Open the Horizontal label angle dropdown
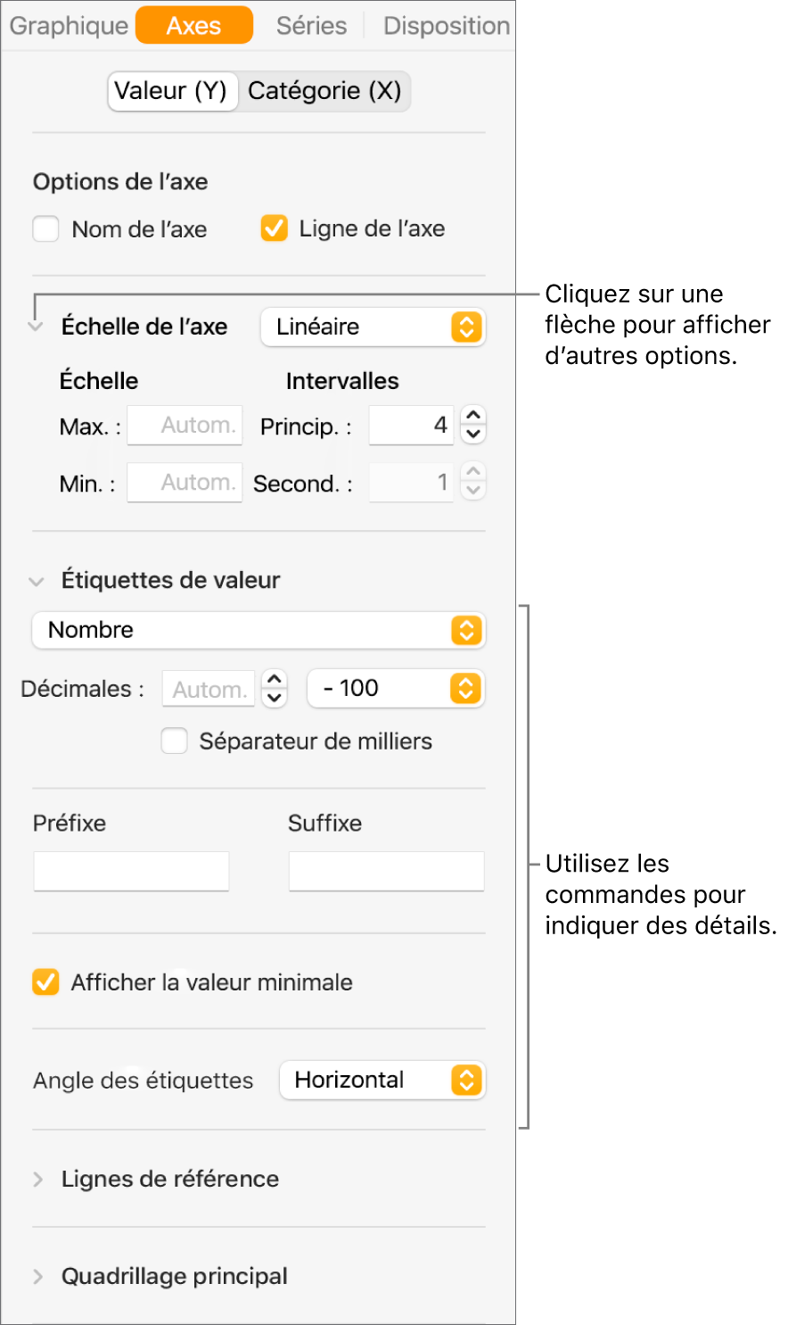 (382, 1081)
